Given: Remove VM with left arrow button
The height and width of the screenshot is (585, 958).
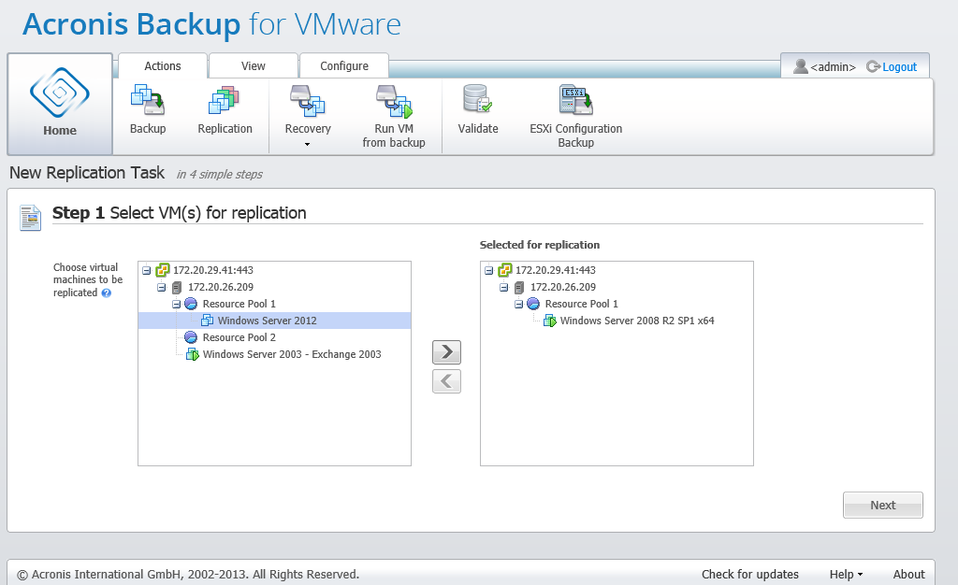Looking at the screenshot, I should (x=446, y=381).
